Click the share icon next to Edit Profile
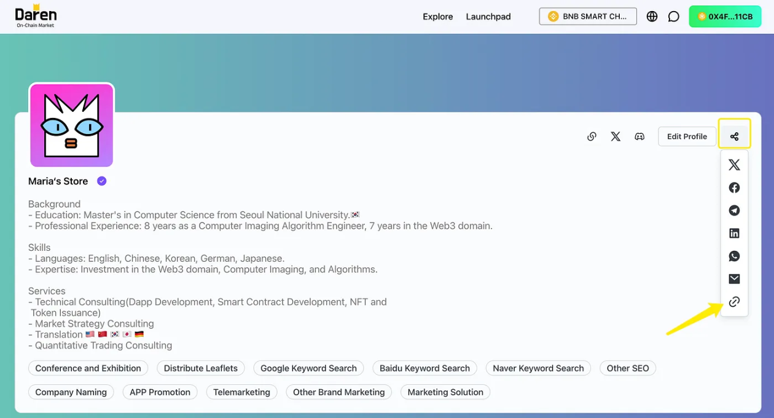This screenshot has width=774, height=418. point(734,136)
